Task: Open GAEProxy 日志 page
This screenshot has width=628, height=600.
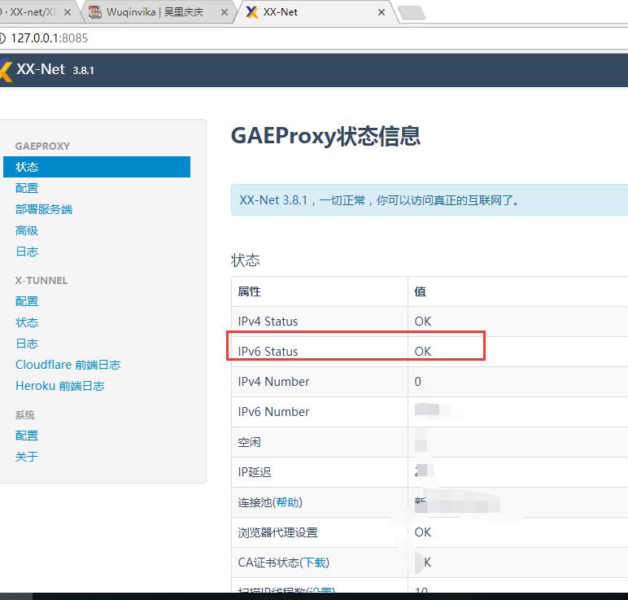Action: click(x=27, y=252)
